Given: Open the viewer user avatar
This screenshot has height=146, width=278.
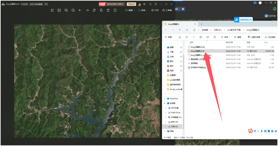Looking at the screenshot, I should pyautogui.click(x=140, y=4).
